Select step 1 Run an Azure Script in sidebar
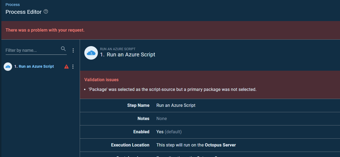Screen dimensions: 340x157 tap(35, 66)
